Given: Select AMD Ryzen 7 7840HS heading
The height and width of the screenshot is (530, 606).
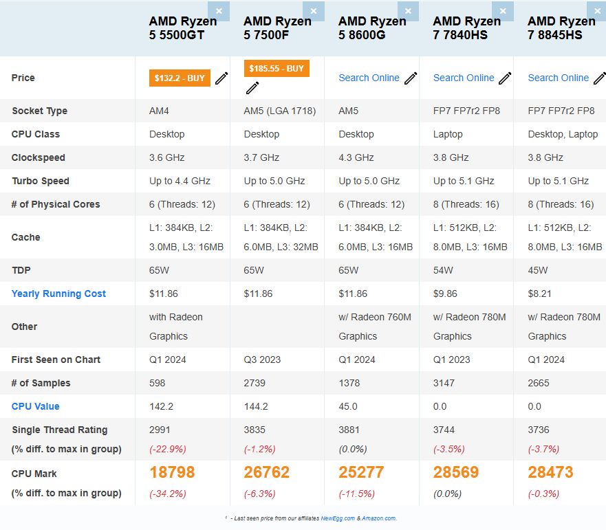Looking at the screenshot, I should pyautogui.click(x=467, y=27).
